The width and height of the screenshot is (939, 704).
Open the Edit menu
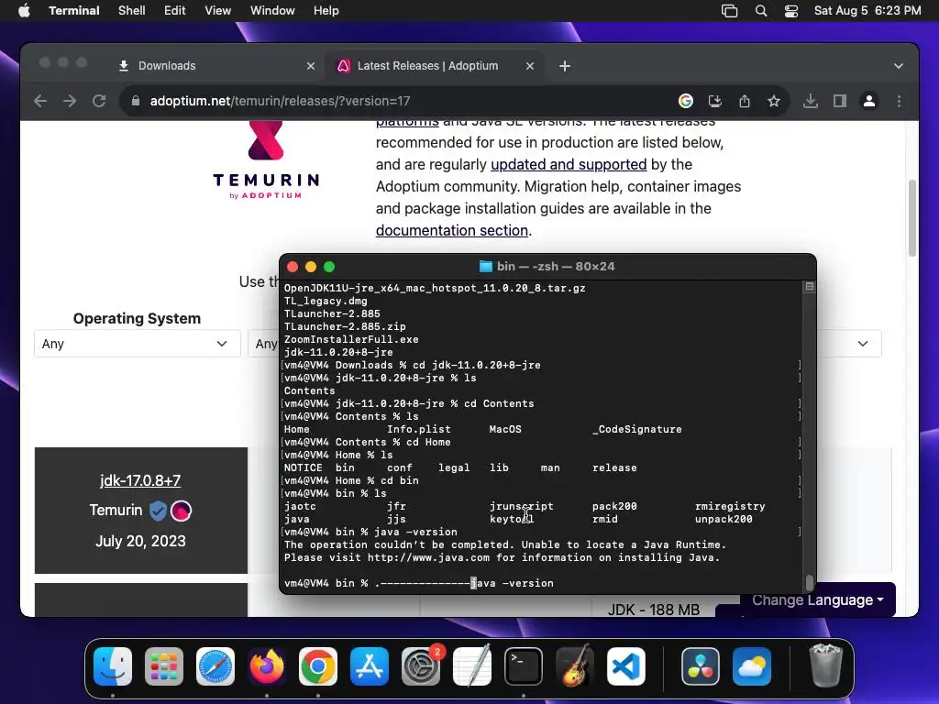pyautogui.click(x=174, y=11)
